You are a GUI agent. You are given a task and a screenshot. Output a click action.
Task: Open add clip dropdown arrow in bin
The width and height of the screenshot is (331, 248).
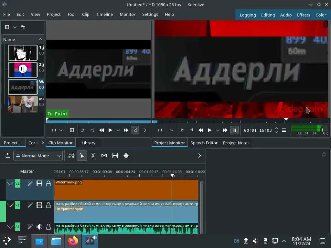pyautogui.click(x=15, y=27)
